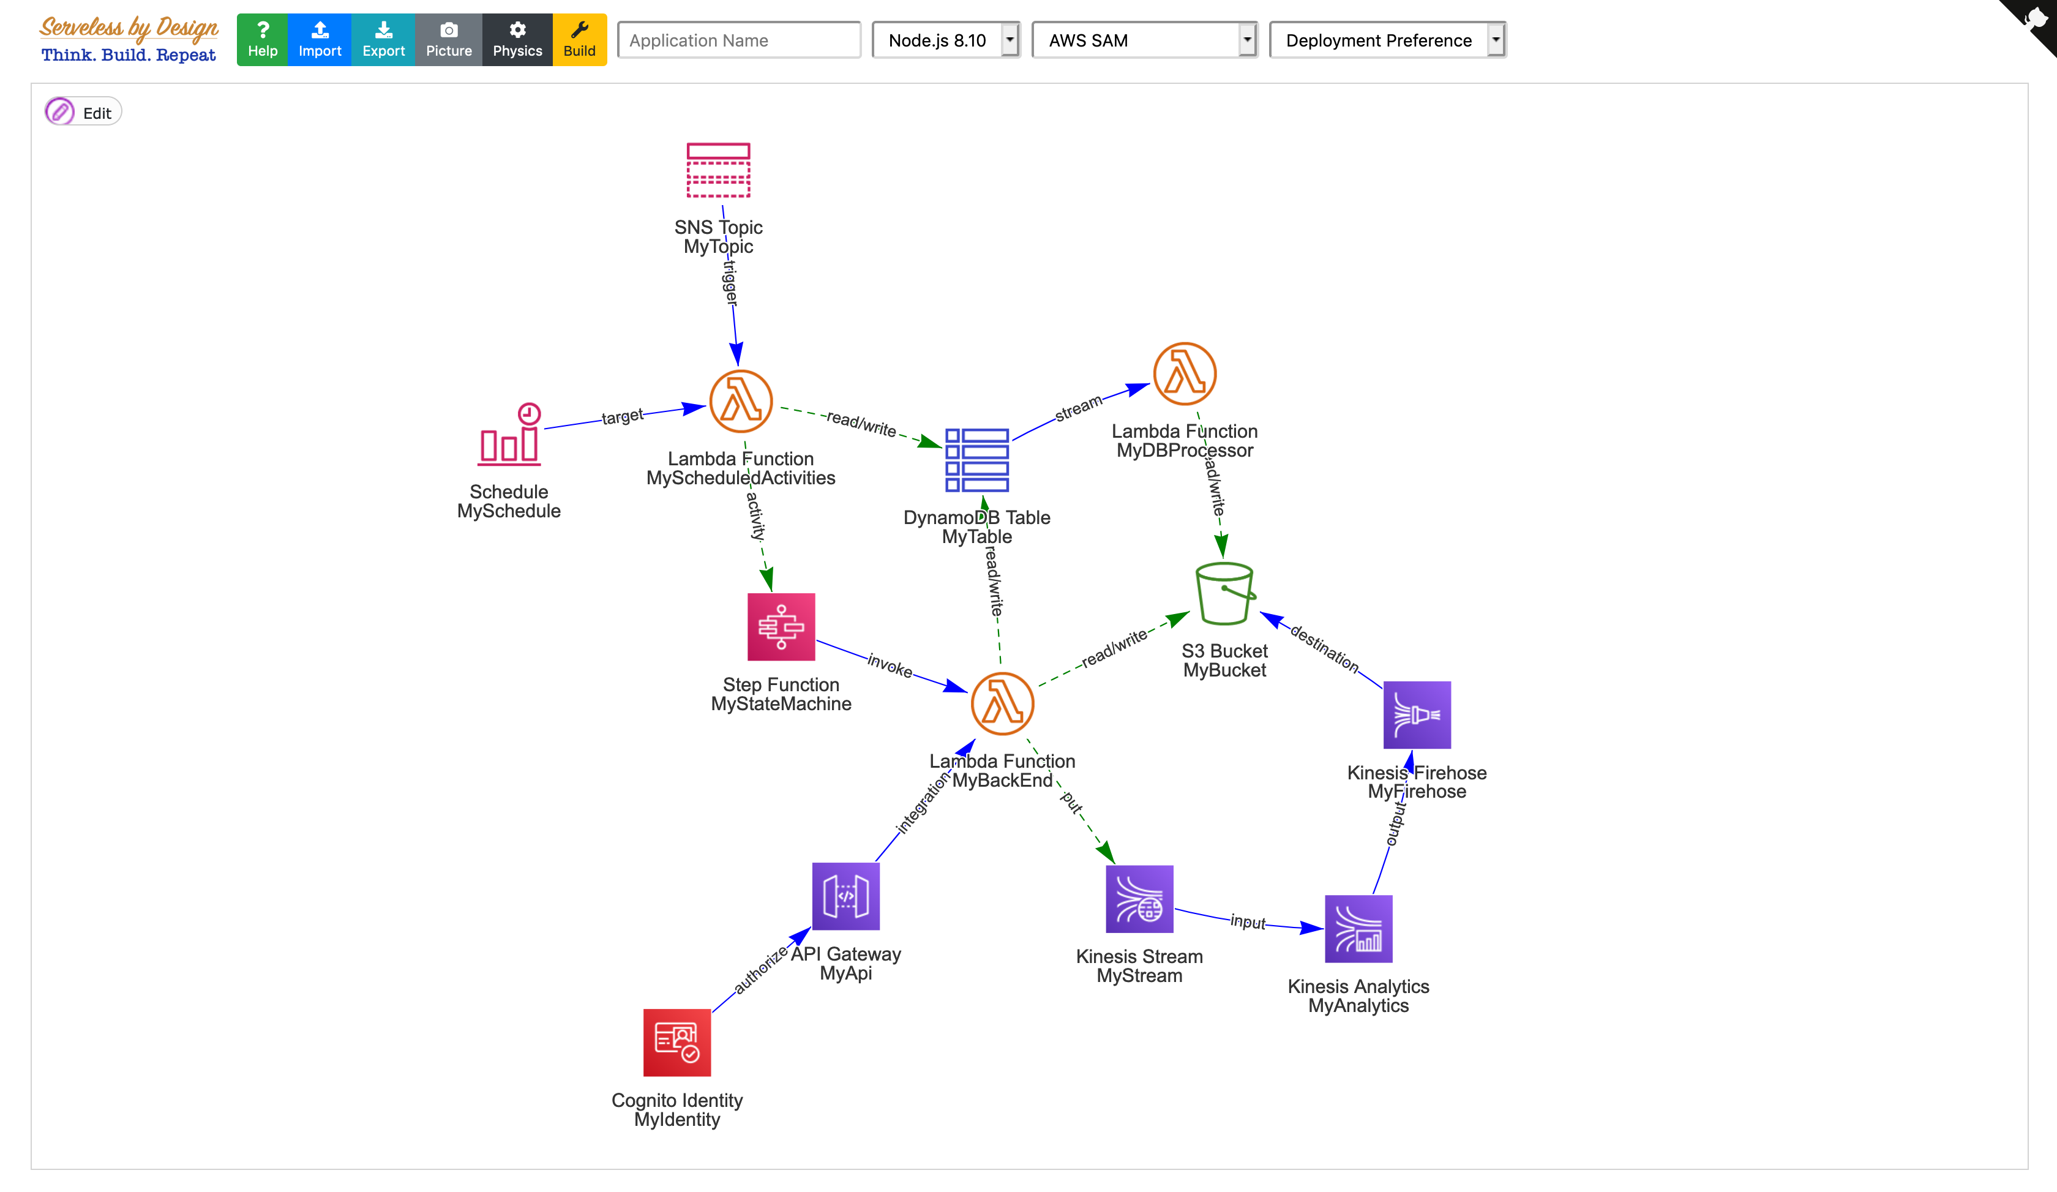
Task: Select the Export menu item
Action: coord(381,40)
